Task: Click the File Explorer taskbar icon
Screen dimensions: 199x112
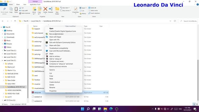Action: pos(105,109)
